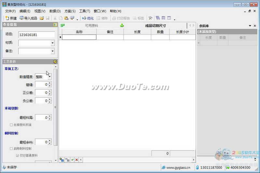Click the add row icon at bottom
The height and width of the screenshot is (173, 260).
tap(62, 160)
